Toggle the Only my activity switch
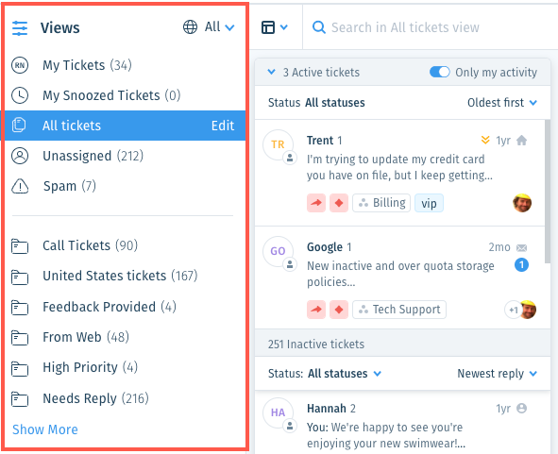Image resolution: width=558 pixels, height=454 pixels. [439, 72]
